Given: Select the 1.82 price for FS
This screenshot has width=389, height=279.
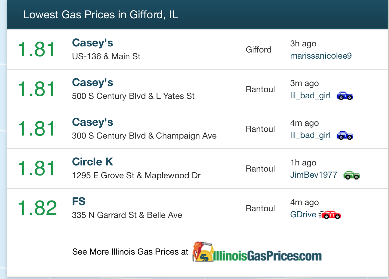Looking at the screenshot, I should 37,208.
